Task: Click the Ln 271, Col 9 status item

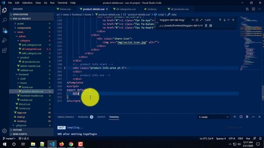Action: coord(206,139)
